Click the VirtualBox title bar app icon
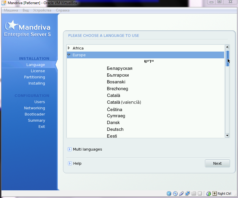Viewport: 238px width, 198px height. (4, 3)
